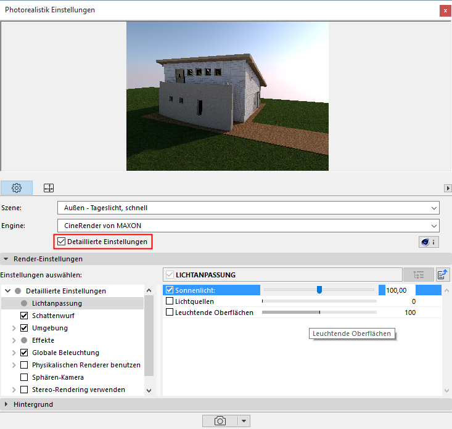Select Lichtanpassung in the tree
Viewport: 452px width, 429px height.
57,303
